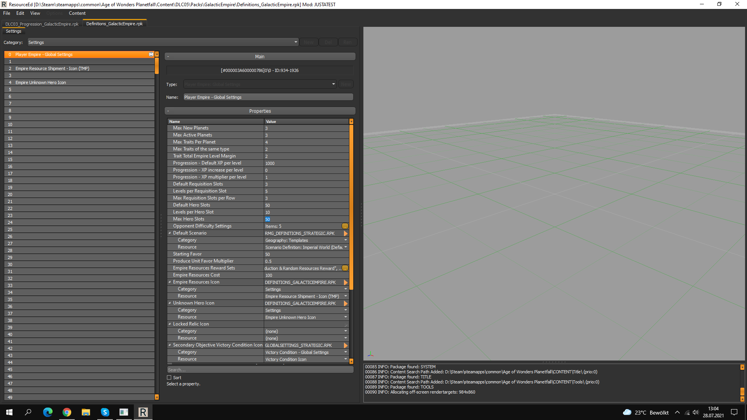747x420 pixels.
Task: Click the 3D viewport axis gizmo
Action: 370,354
